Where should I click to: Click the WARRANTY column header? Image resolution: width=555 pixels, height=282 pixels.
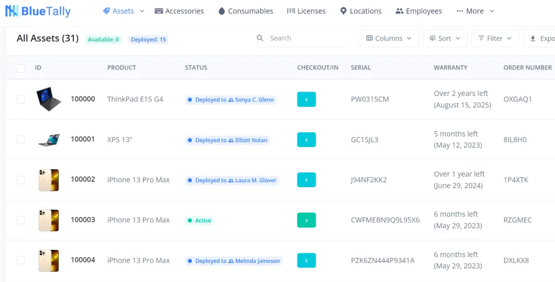(450, 68)
